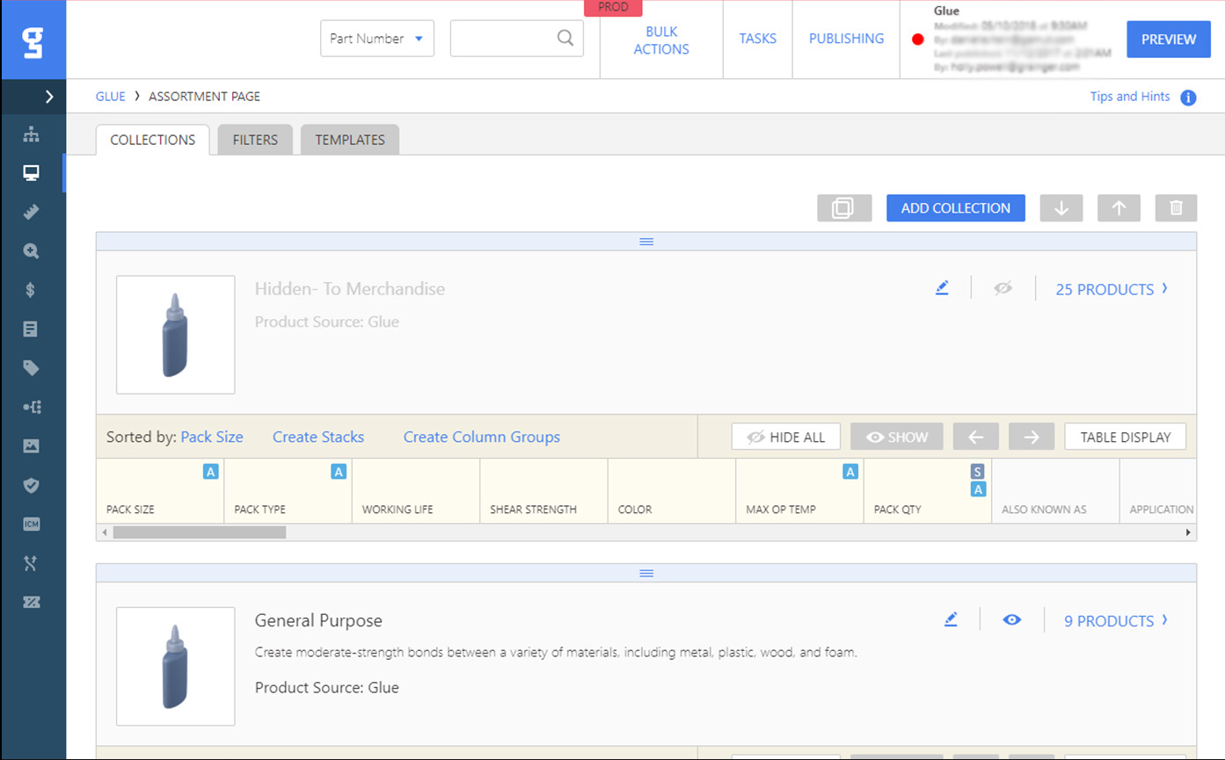Toggle visibility of General Purpose collection
Screen dimensions: 1225x760
pos(1012,620)
